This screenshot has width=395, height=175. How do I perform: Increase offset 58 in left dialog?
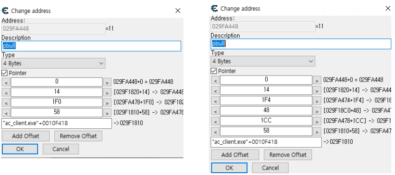(107, 113)
